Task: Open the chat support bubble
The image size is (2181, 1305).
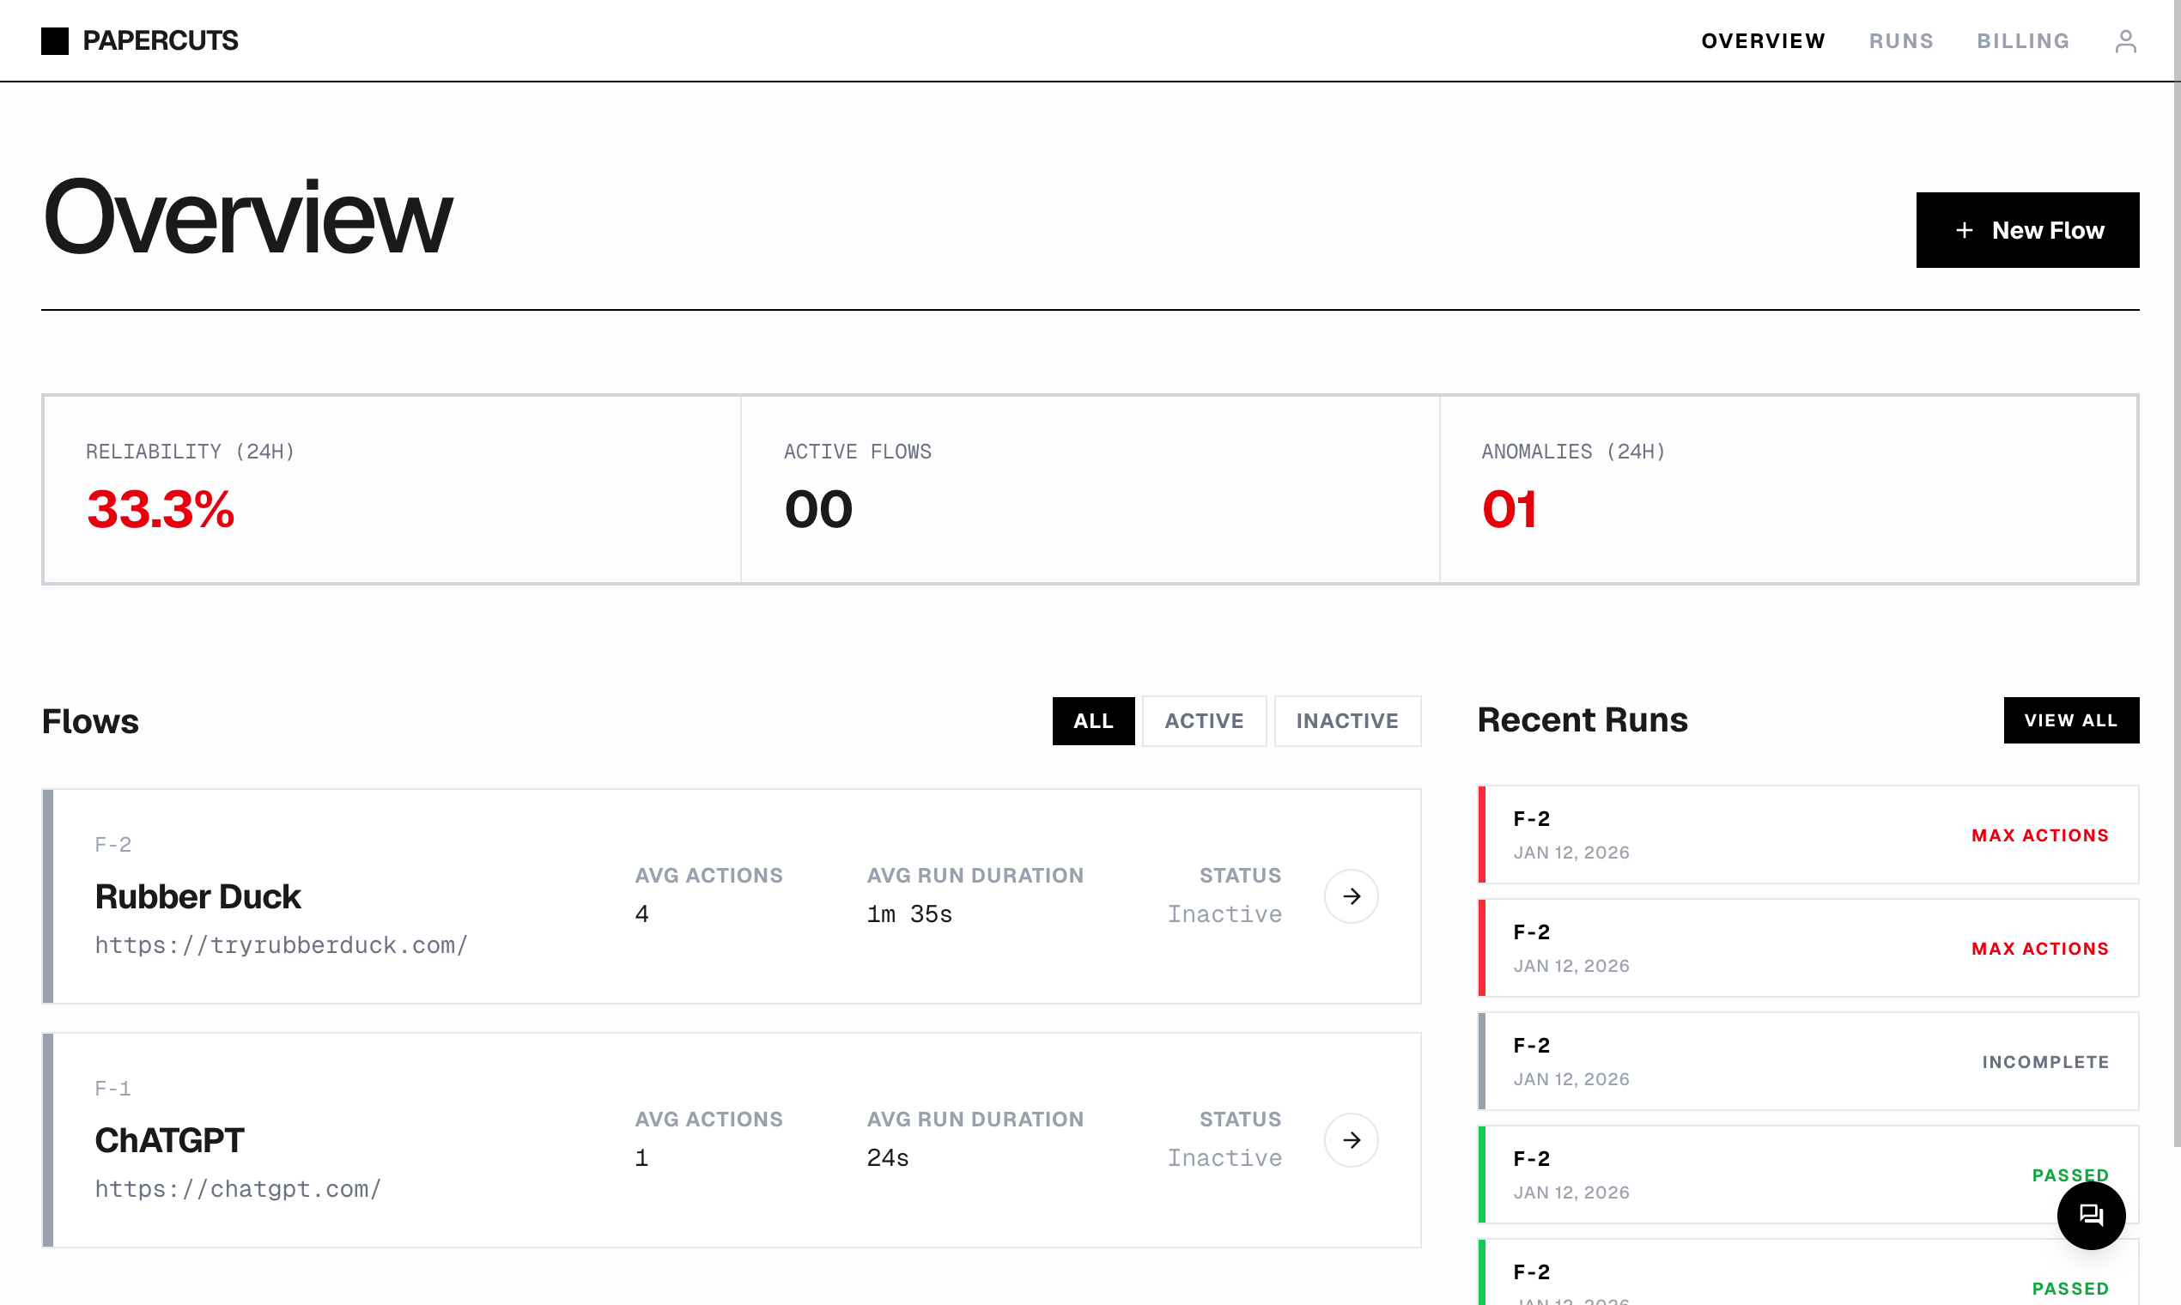Action: click(x=2091, y=1216)
